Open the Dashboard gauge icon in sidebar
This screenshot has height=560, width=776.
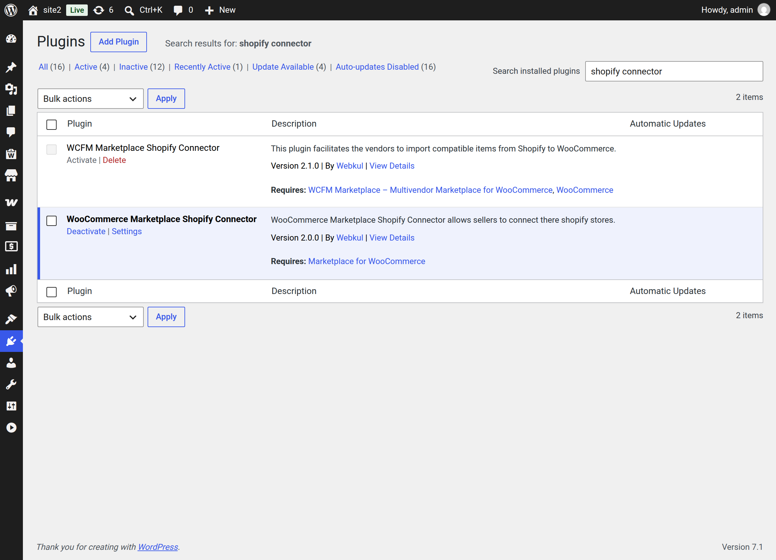11,39
